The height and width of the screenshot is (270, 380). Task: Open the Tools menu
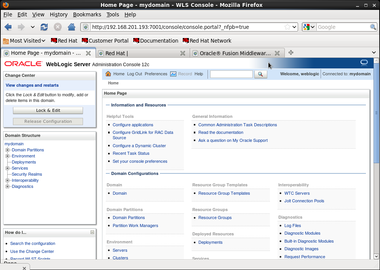[x=113, y=14]
